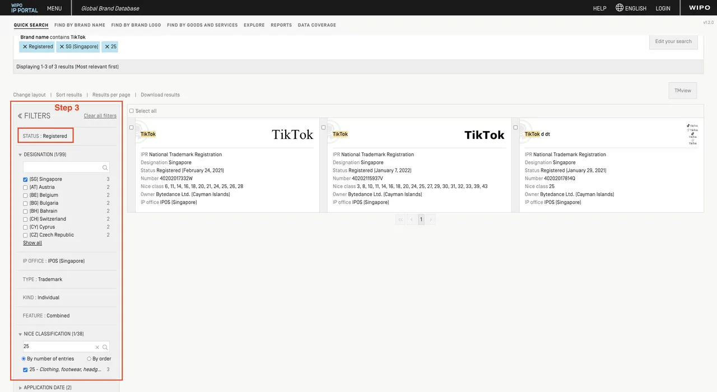Click the Edit your search button

[673, 41]
